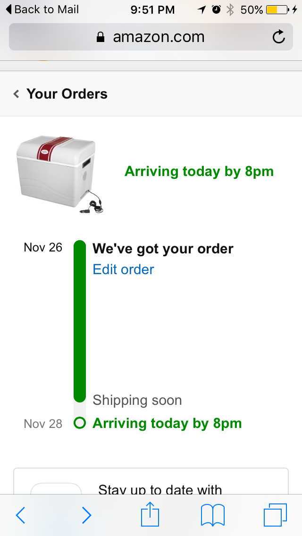Screen dimensions: 302x536
Task: Tap the location arrow status icon
Action: click(202, 9)
